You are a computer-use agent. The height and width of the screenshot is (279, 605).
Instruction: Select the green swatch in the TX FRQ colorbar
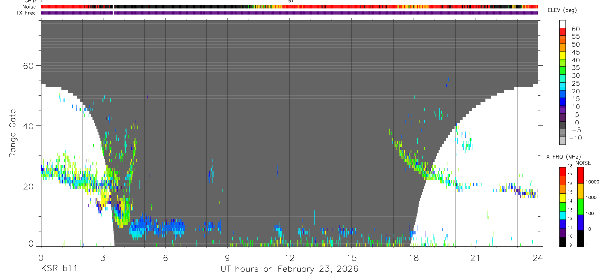coord(562,206)
